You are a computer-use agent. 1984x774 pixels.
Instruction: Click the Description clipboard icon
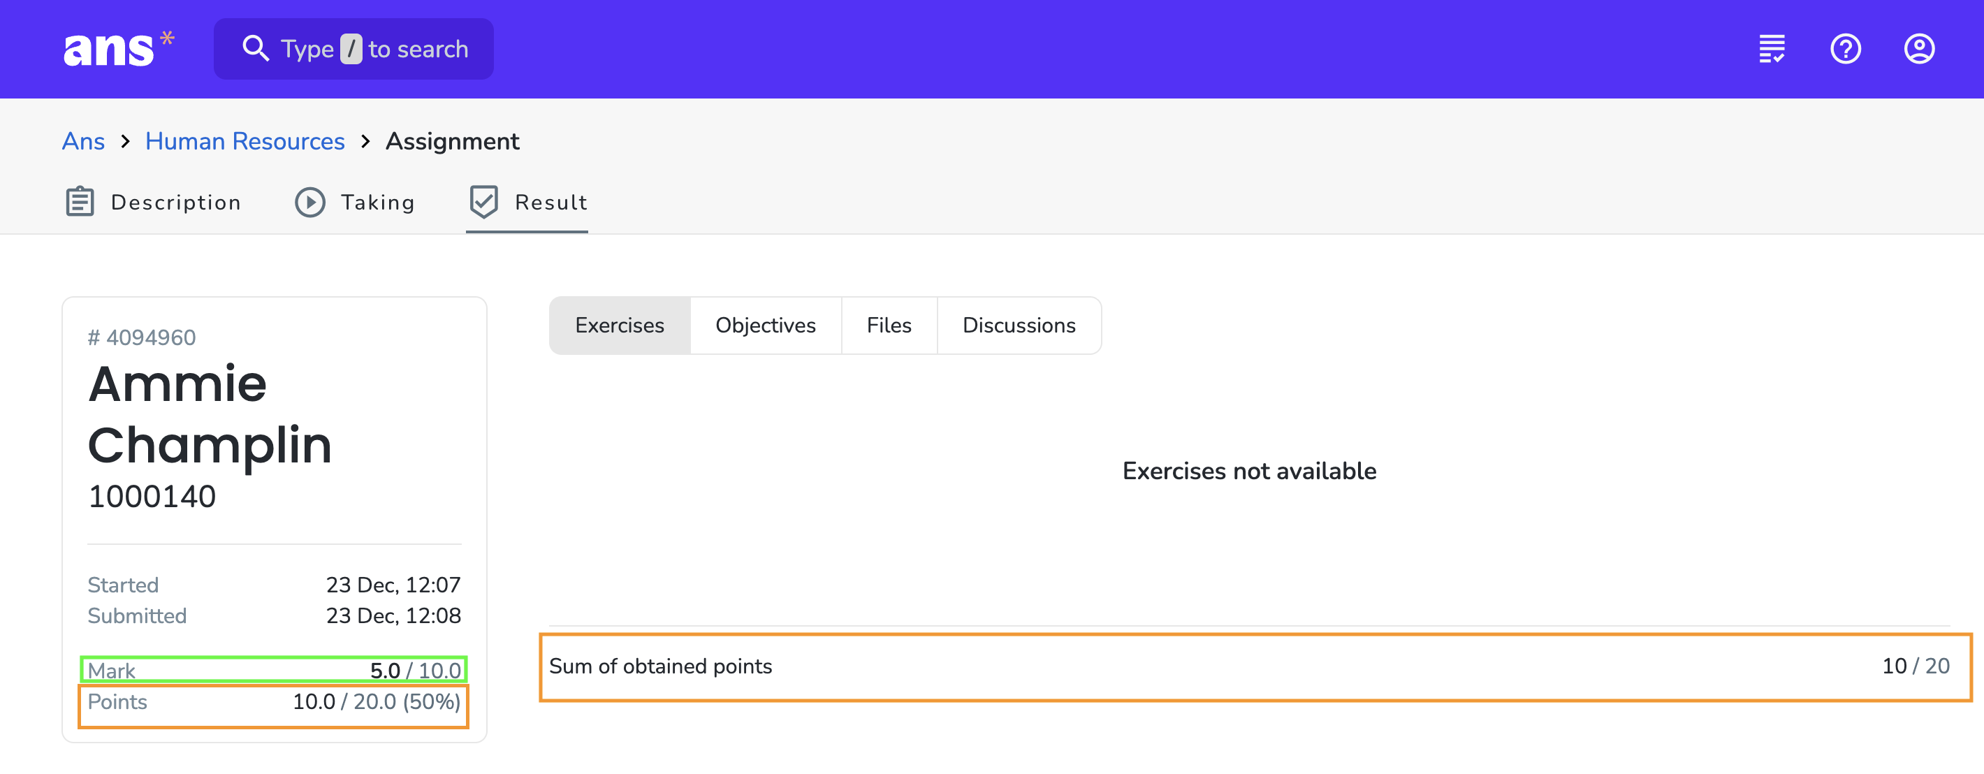(x=80, y=202)
